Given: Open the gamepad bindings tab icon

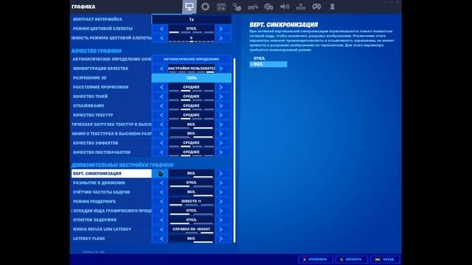Looking at the screenshot, I should coord(316,7).
